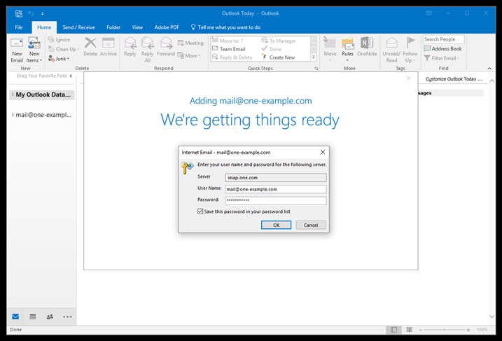Open Quick Steps dialog launcher
The image size is (502, 341).
316,68
